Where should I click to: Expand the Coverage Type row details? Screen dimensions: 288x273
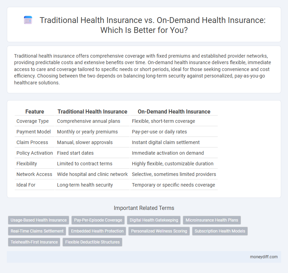(33, 121)
